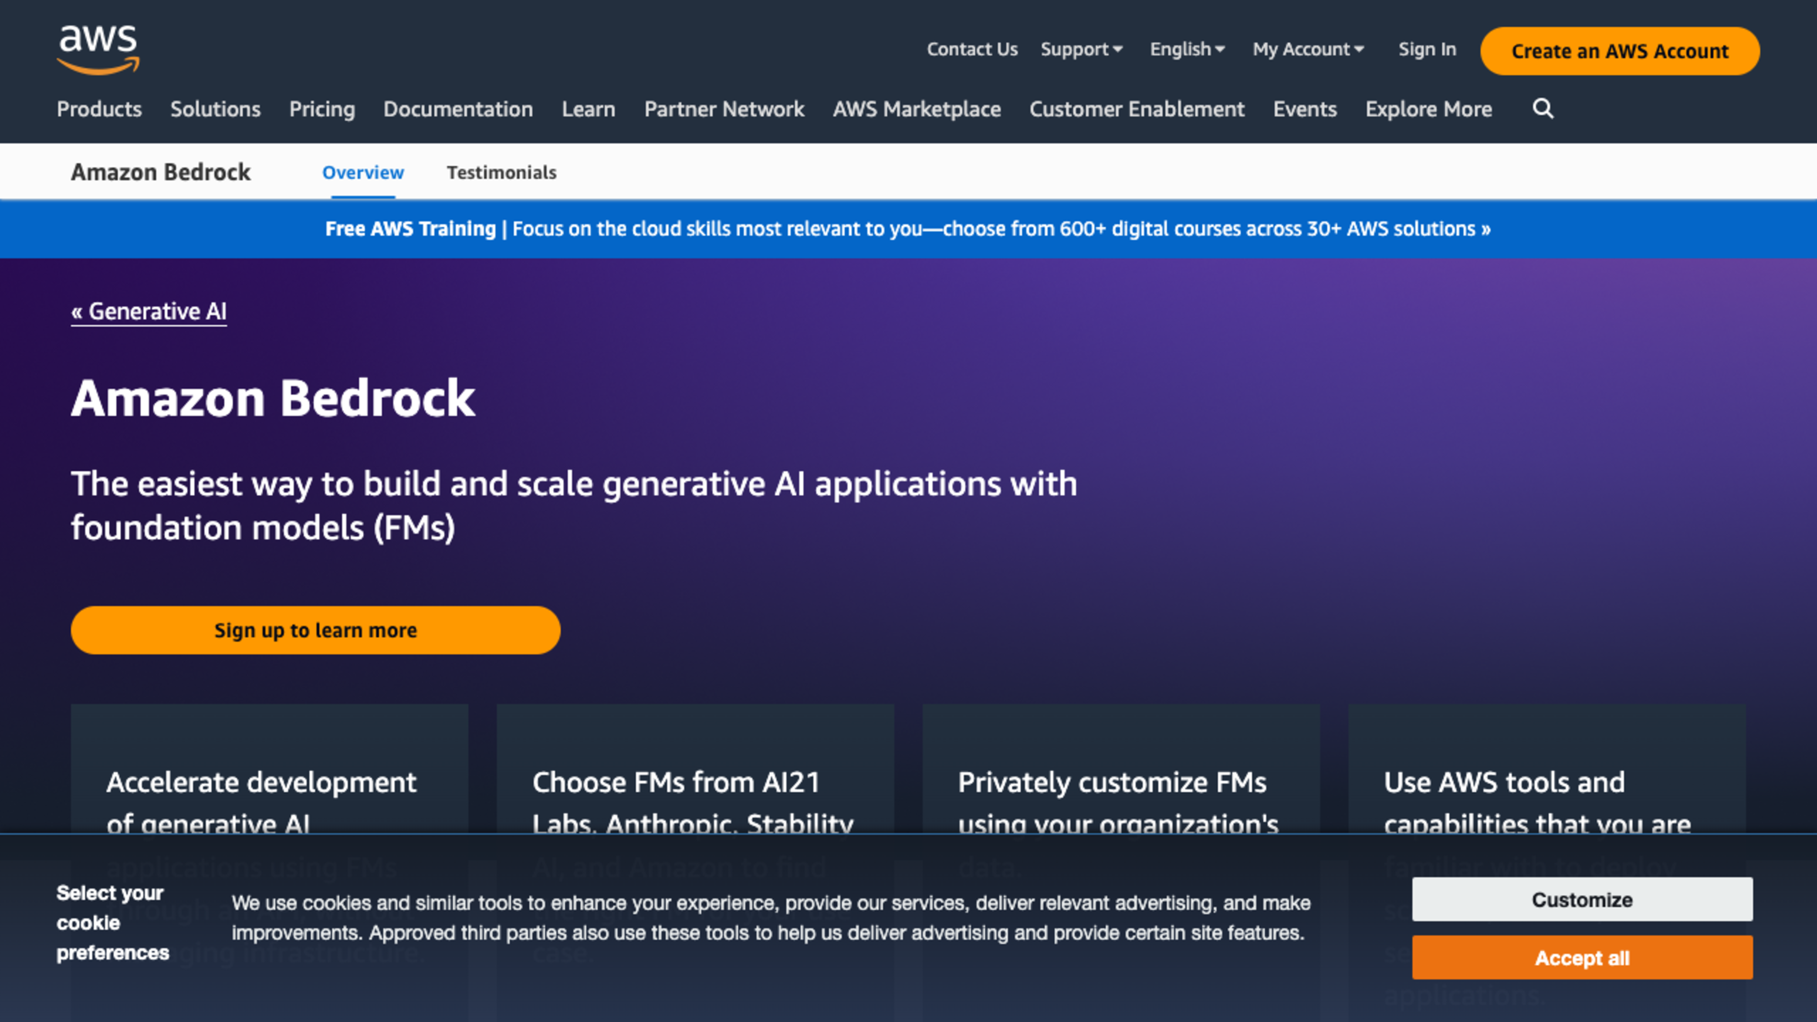The width and height of the screenshot is (1817, 1022).
Task: Select the Overview tab
Action: click(x=362, y=172)
